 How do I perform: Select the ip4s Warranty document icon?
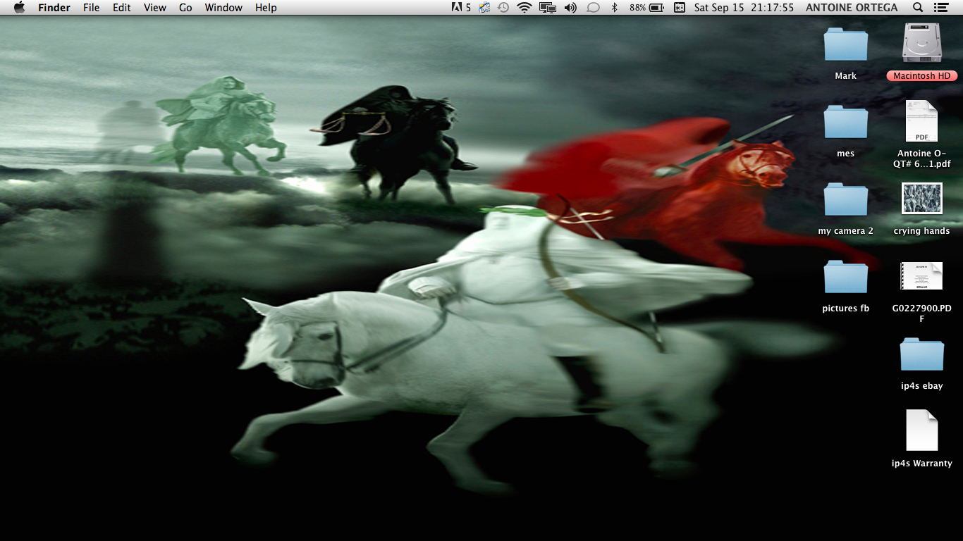click(x=922, y=430)
